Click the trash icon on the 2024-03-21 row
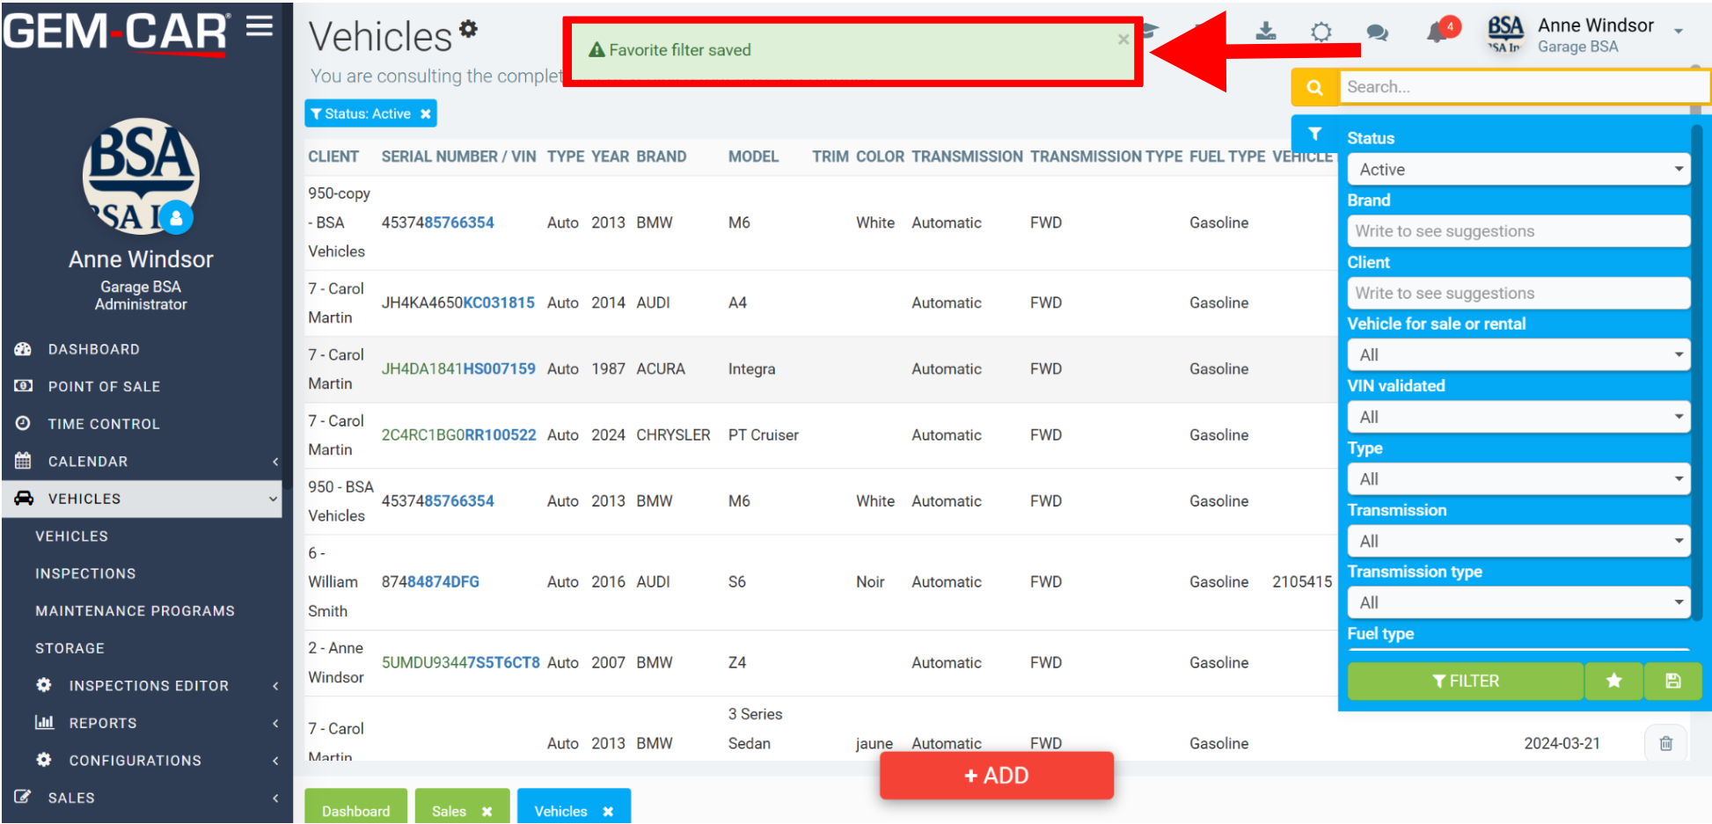The height and width of the screenshot is (824, 1712). 1665,744
